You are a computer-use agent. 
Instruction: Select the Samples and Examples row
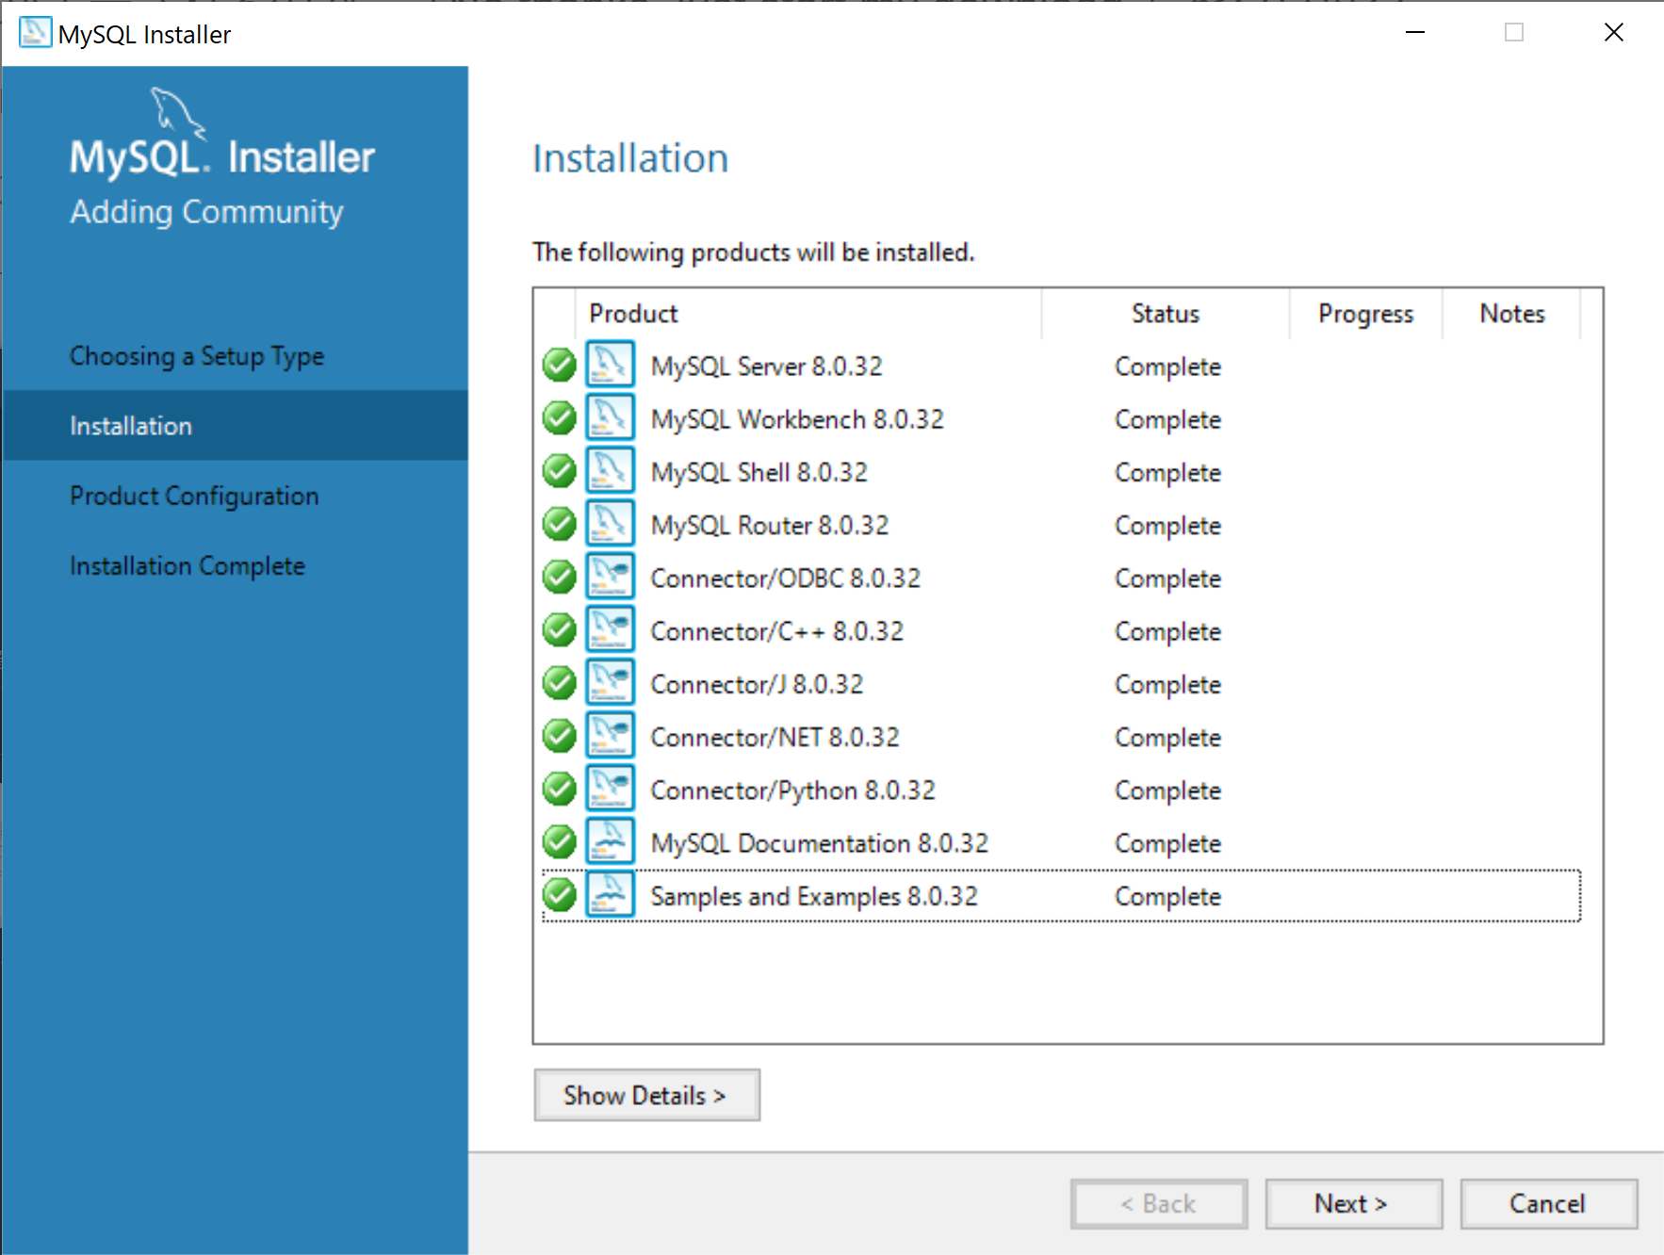(942, 896)
